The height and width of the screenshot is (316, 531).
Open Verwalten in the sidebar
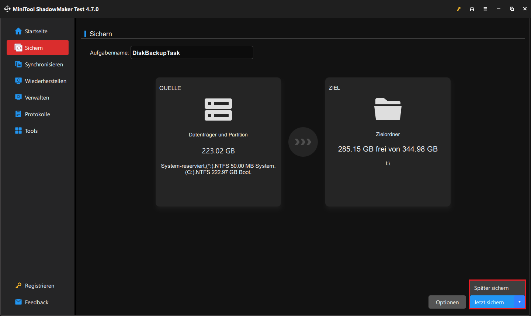(37, 98)
